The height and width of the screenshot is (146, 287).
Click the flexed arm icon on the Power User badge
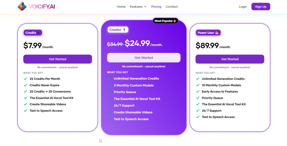(x=217, y=33)
